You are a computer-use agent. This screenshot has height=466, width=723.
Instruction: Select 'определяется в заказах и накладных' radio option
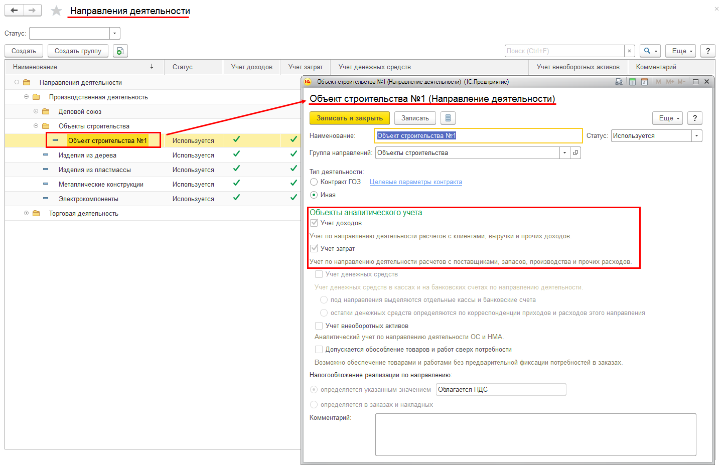[314, 404]
